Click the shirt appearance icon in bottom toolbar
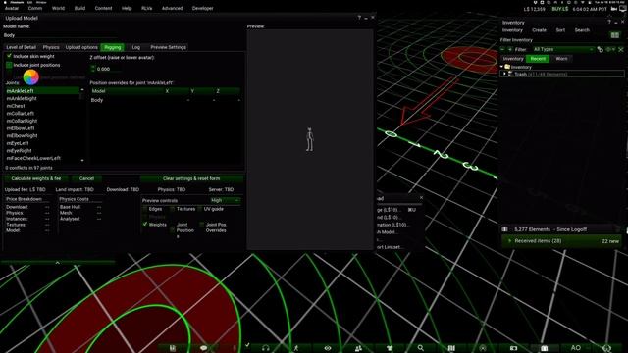Viewport: 628px width, 353px height. (390, 348)
